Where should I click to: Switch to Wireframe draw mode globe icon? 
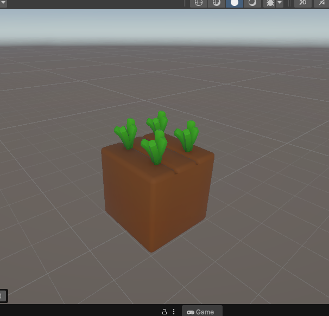199,3
